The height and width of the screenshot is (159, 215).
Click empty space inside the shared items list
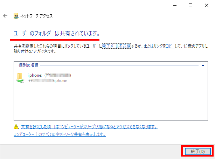click(x=111, y=102)
